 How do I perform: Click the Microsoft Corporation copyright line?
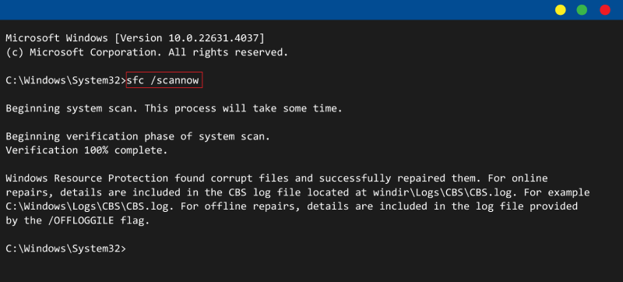pos(146,52)
